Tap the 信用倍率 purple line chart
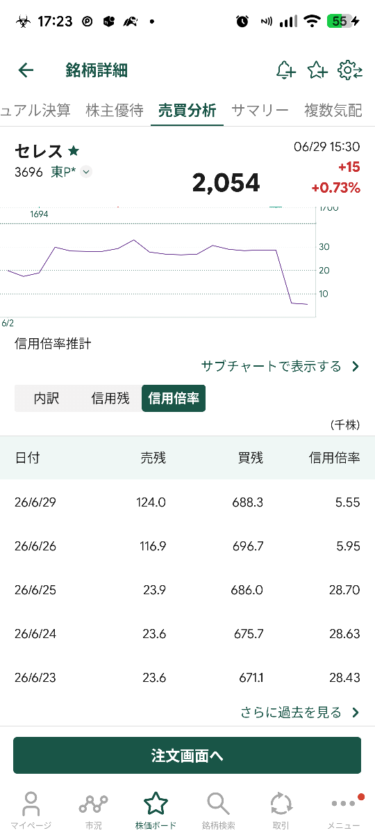This screenshot has height=835, width=375. point(158,271)
